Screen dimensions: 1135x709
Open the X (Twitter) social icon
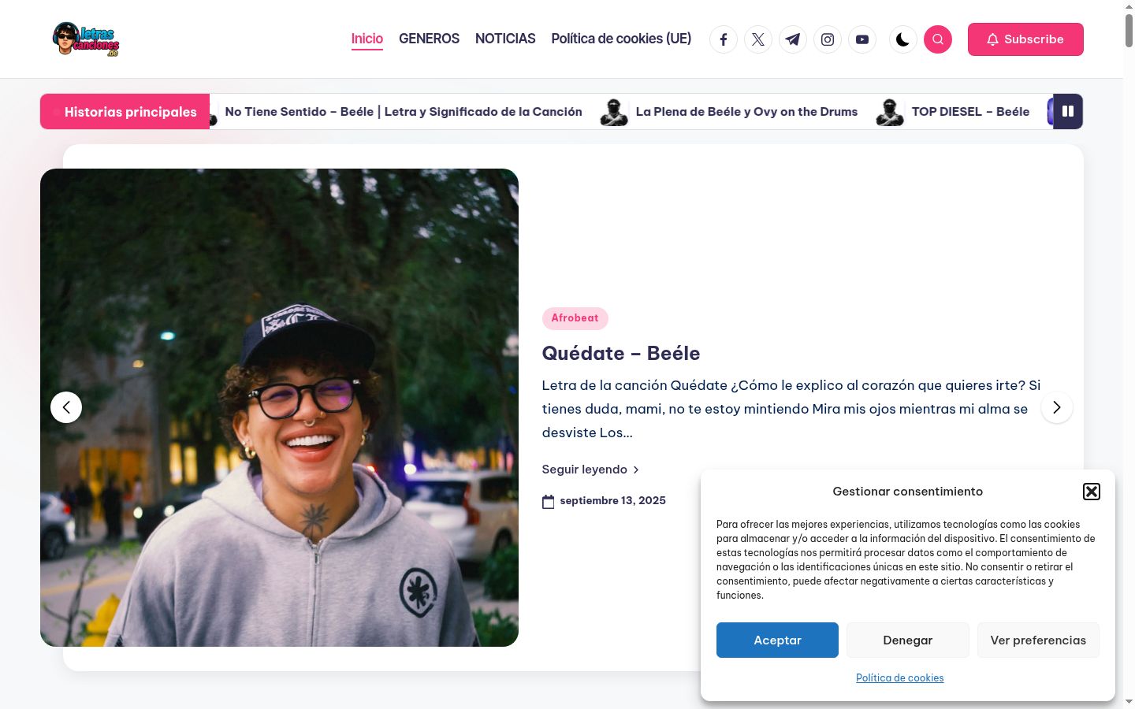click(758, 39)
